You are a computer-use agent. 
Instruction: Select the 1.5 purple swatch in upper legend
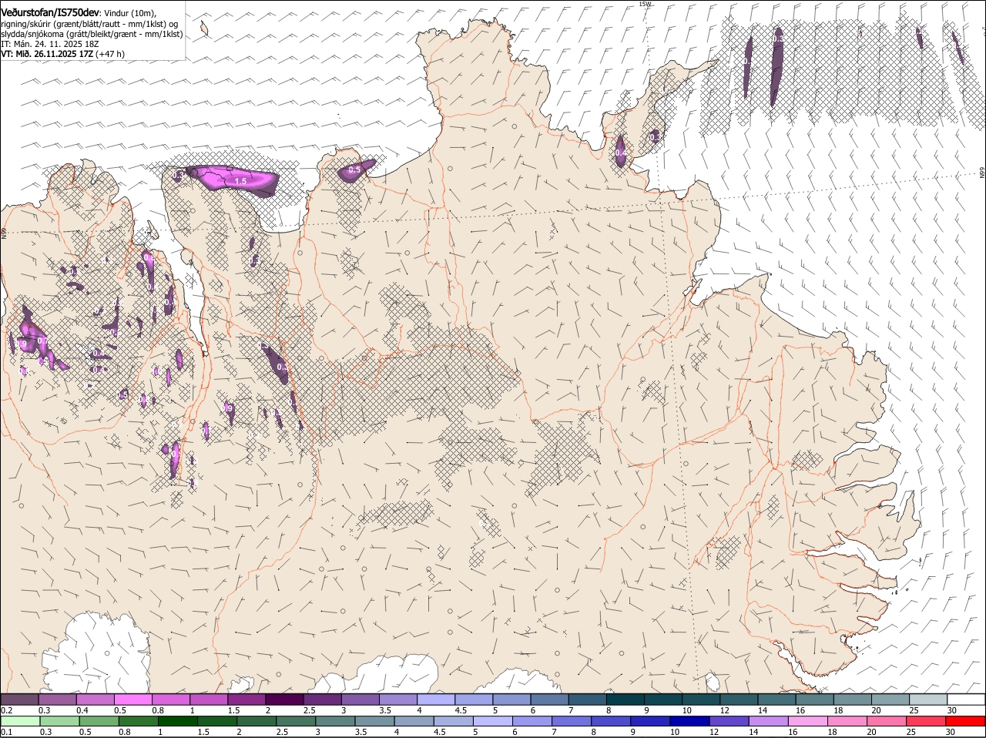pos(246,699)
